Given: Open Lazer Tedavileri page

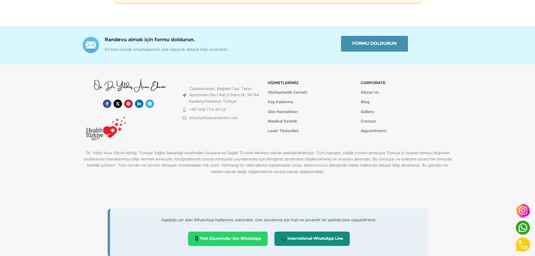Looking at the screenshot, I should tap(283, 131).
